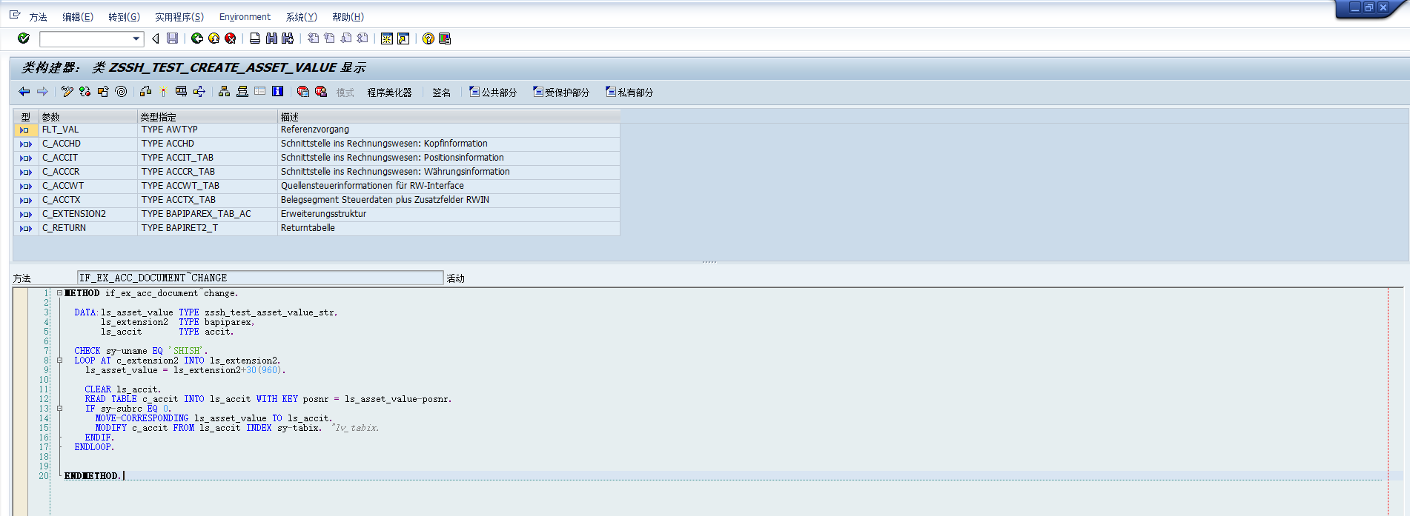The height and width of the screenshot is (516, 1410).
Task: Click the C_ACCWT row type icon
Action: 26,186
